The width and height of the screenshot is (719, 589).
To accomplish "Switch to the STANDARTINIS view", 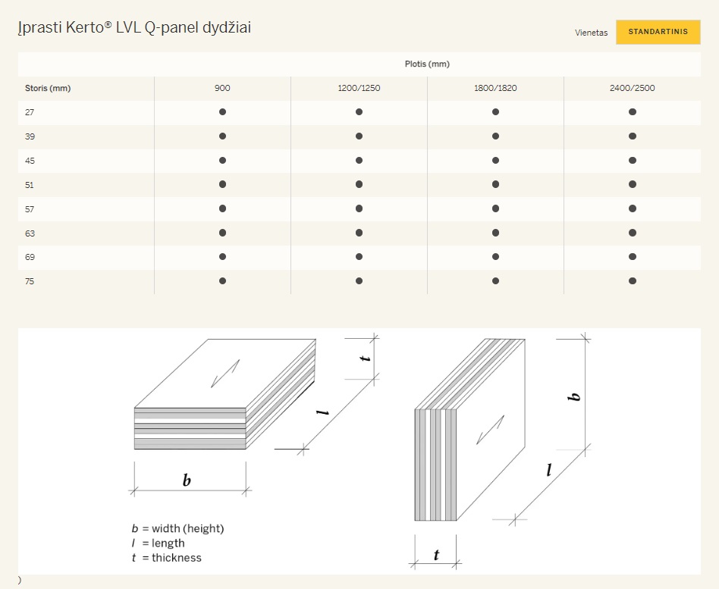I will (658, 32).
